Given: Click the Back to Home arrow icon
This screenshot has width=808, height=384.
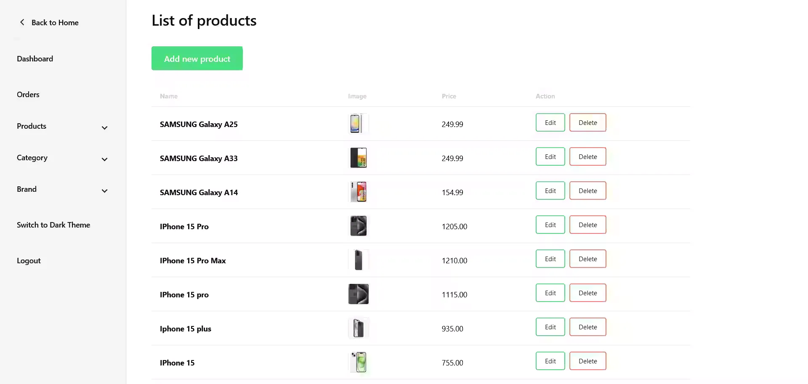Looking at the screenshot, I should pyautogui.click(x=22, y=22).
